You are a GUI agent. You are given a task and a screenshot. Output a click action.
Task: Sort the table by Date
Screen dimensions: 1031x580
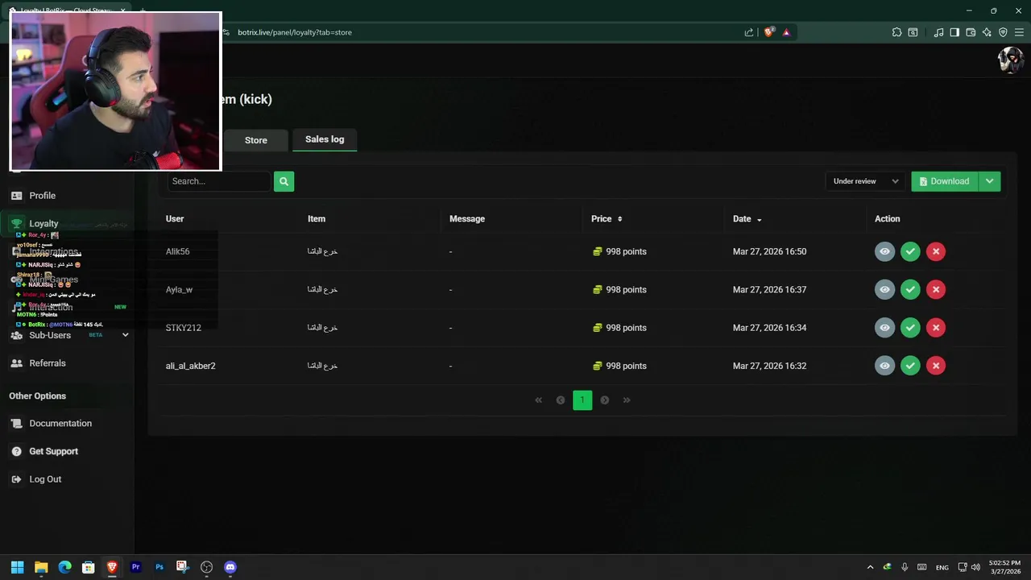(x=747, y=219)
